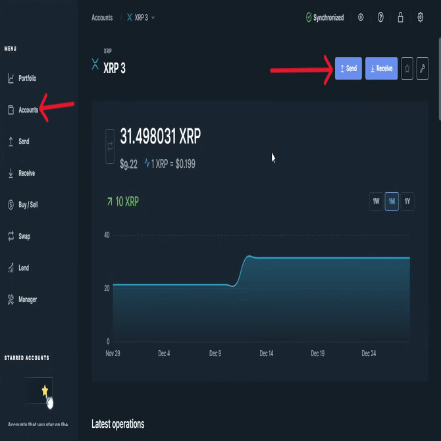Click the 31.498031 XRP balance
441x441 pixels.
[161, 136]
